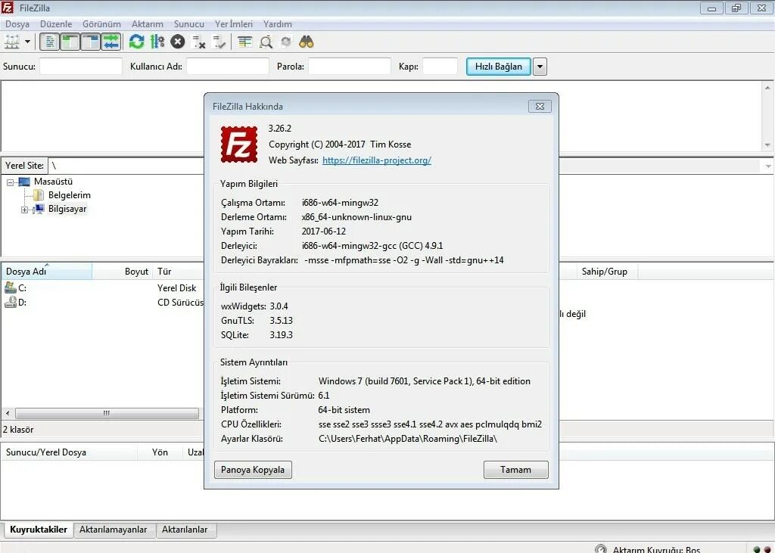Select Belgelerim folder in tree
Screen dimensions: 775x553
pos(69,195)
